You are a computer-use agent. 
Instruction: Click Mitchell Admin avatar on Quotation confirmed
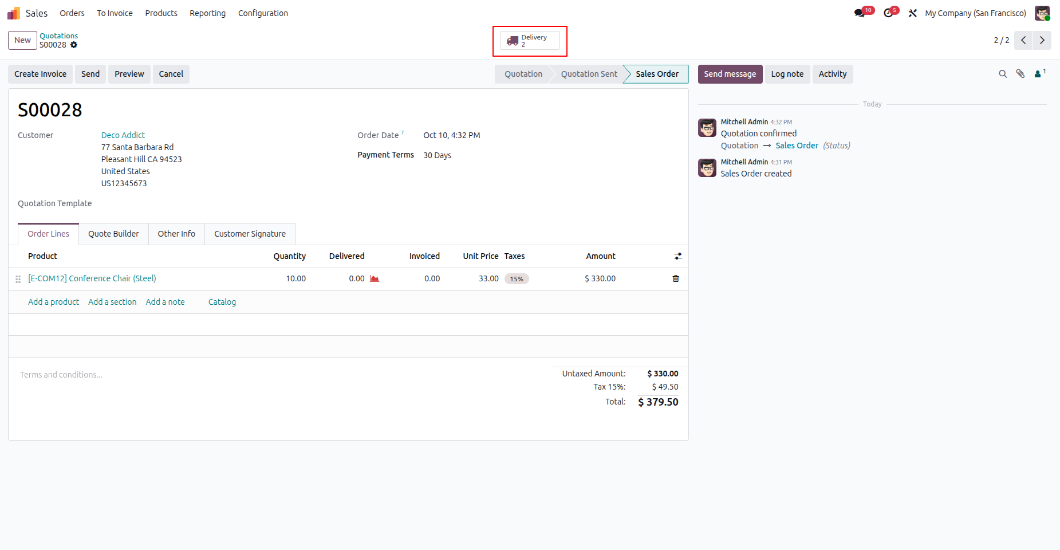click(x=707, y=128)
